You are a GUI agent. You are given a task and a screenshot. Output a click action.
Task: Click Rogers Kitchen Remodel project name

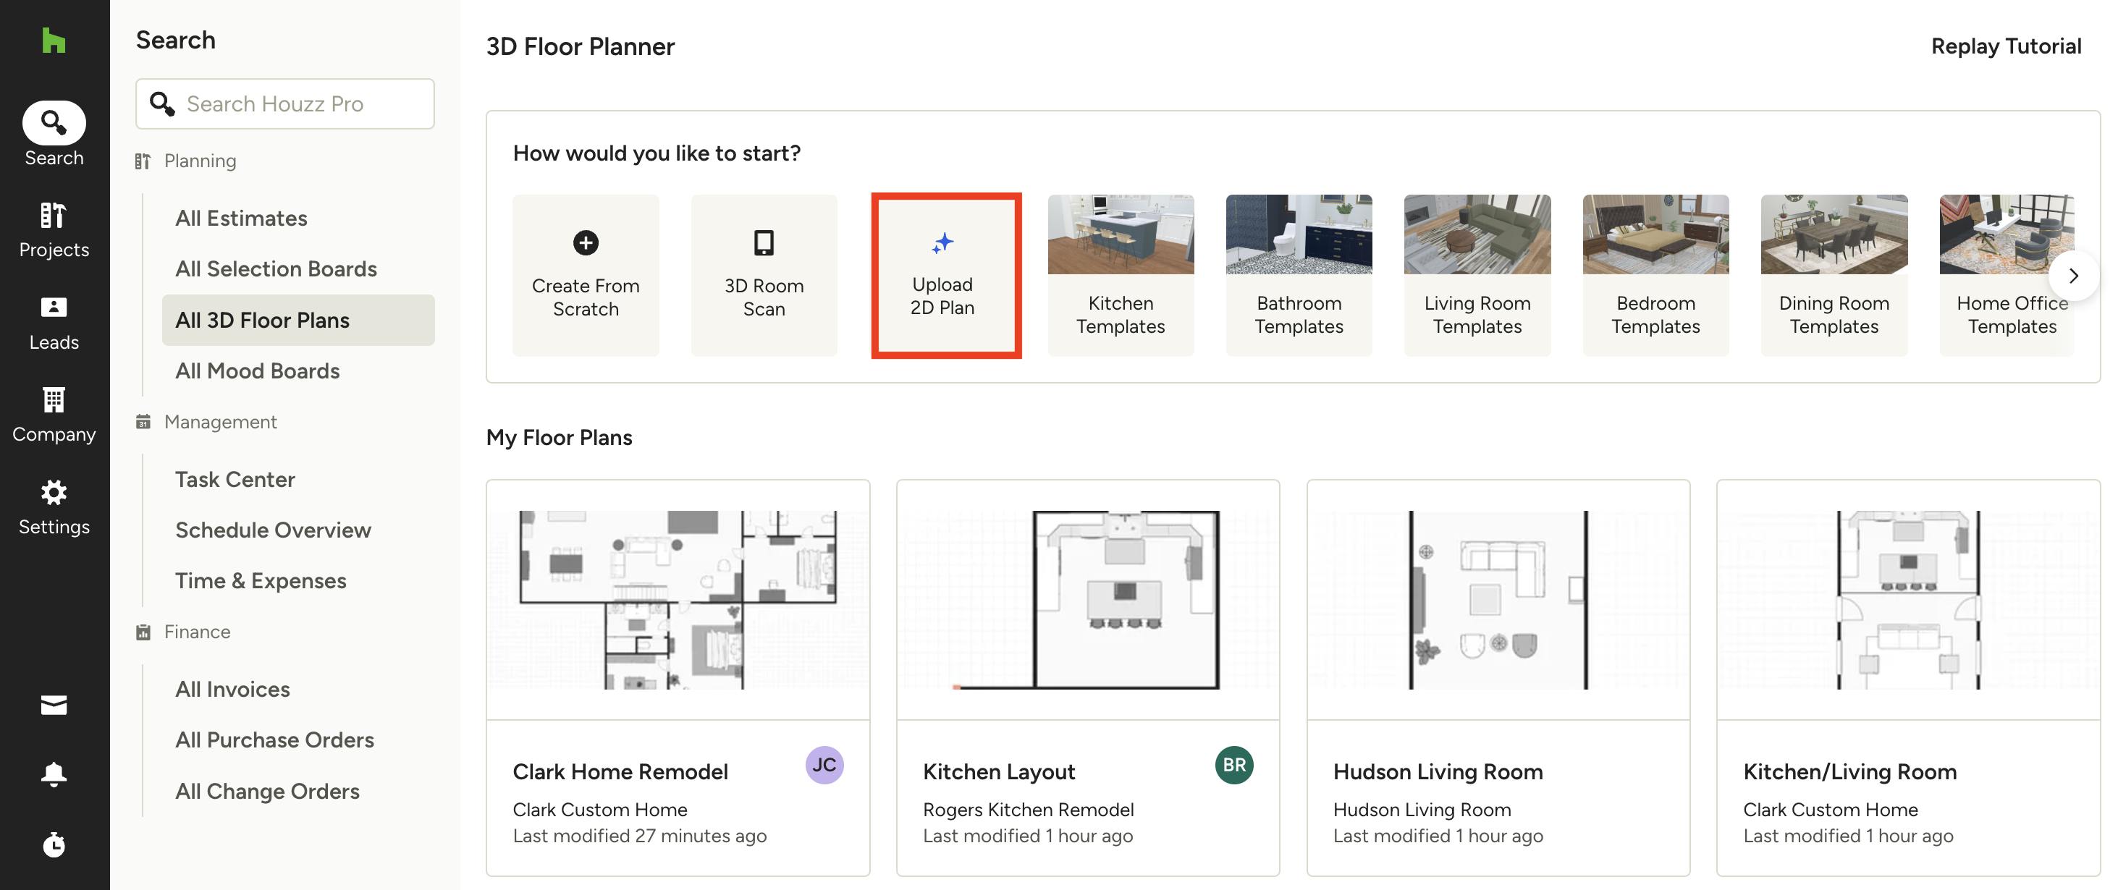tap(1028, 810)
